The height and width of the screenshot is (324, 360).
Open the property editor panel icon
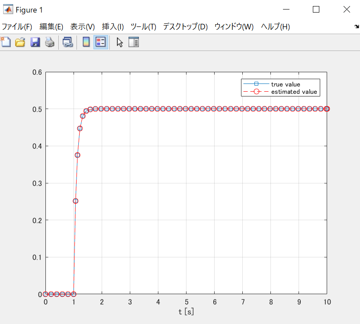(x=134, y=42)
